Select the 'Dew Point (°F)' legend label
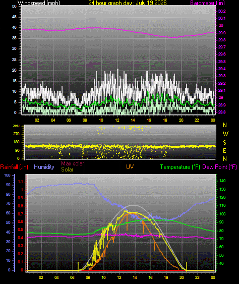239x284 pixels. point(220,167)
